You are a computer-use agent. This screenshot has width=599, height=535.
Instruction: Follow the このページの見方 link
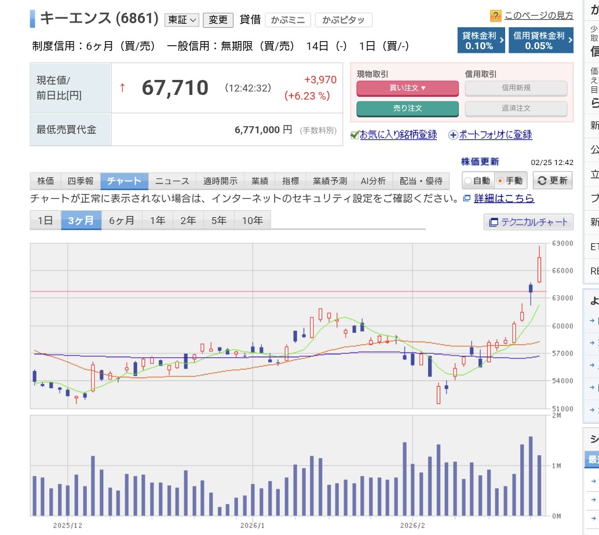(539, 16)
